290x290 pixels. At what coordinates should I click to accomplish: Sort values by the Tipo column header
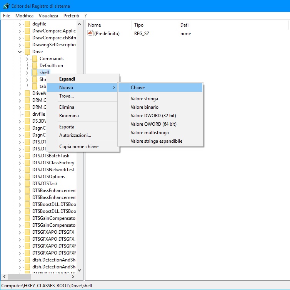coord(139,25)
